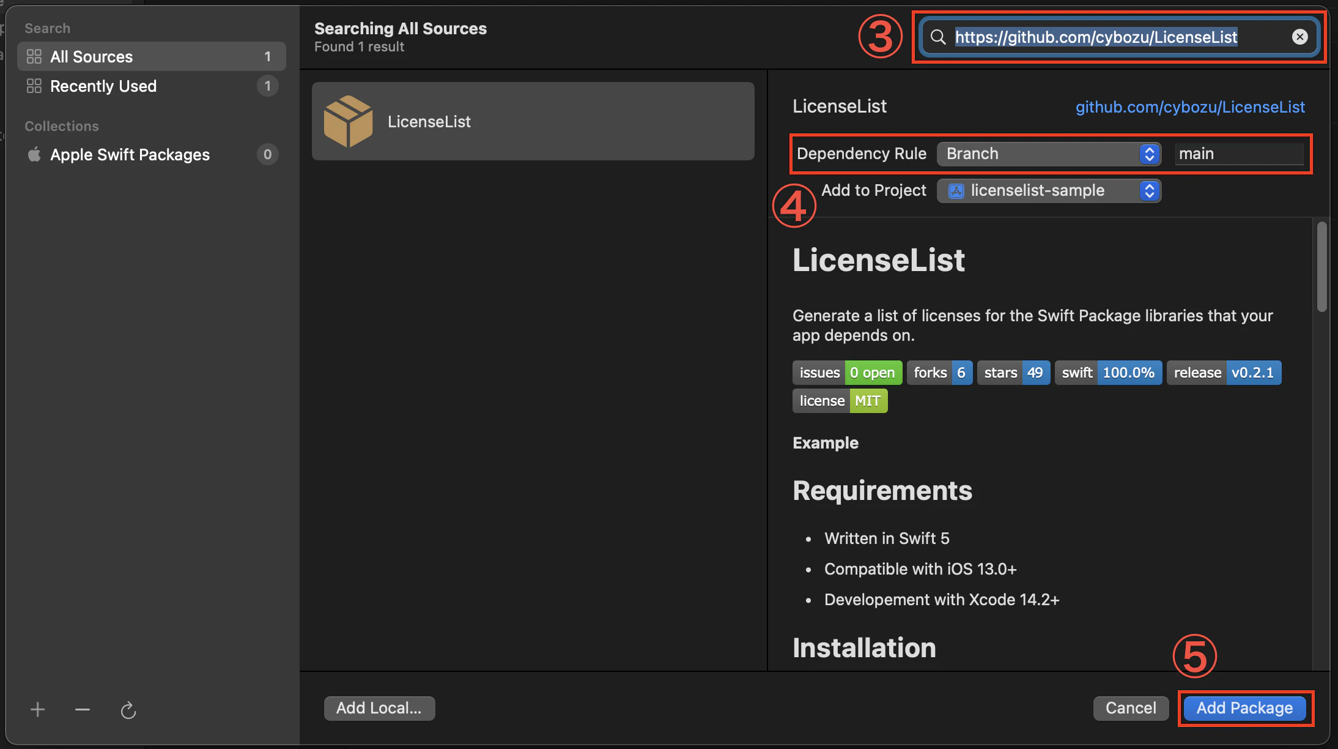Click the forks 6 badge

(x=939, y=373)
